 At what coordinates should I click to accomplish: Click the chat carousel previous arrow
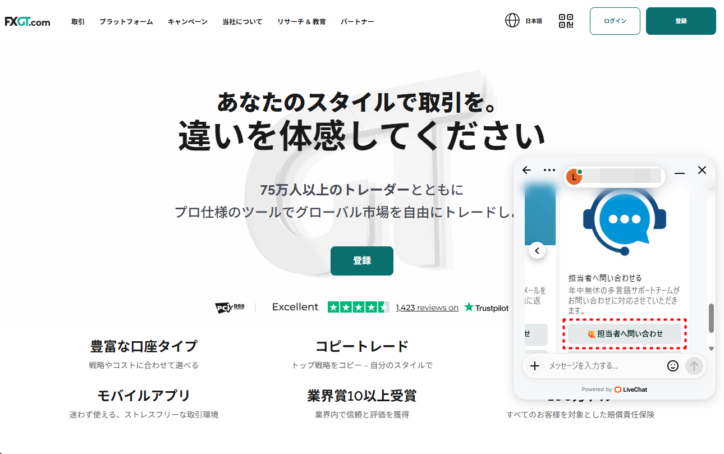(x=537, y=251)
